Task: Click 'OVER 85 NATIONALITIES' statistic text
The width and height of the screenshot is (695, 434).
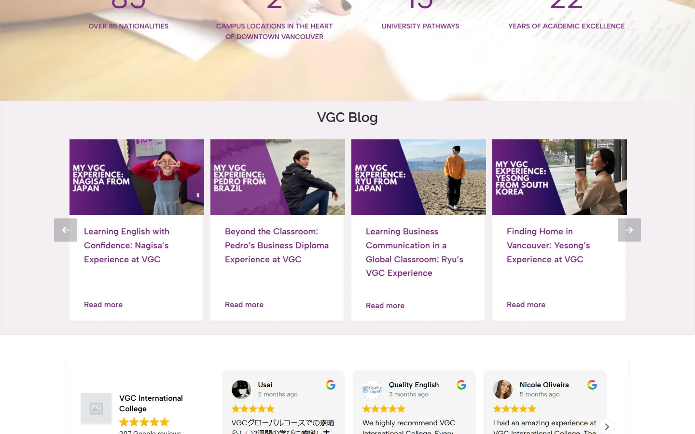Action: [x=128, y=26]
